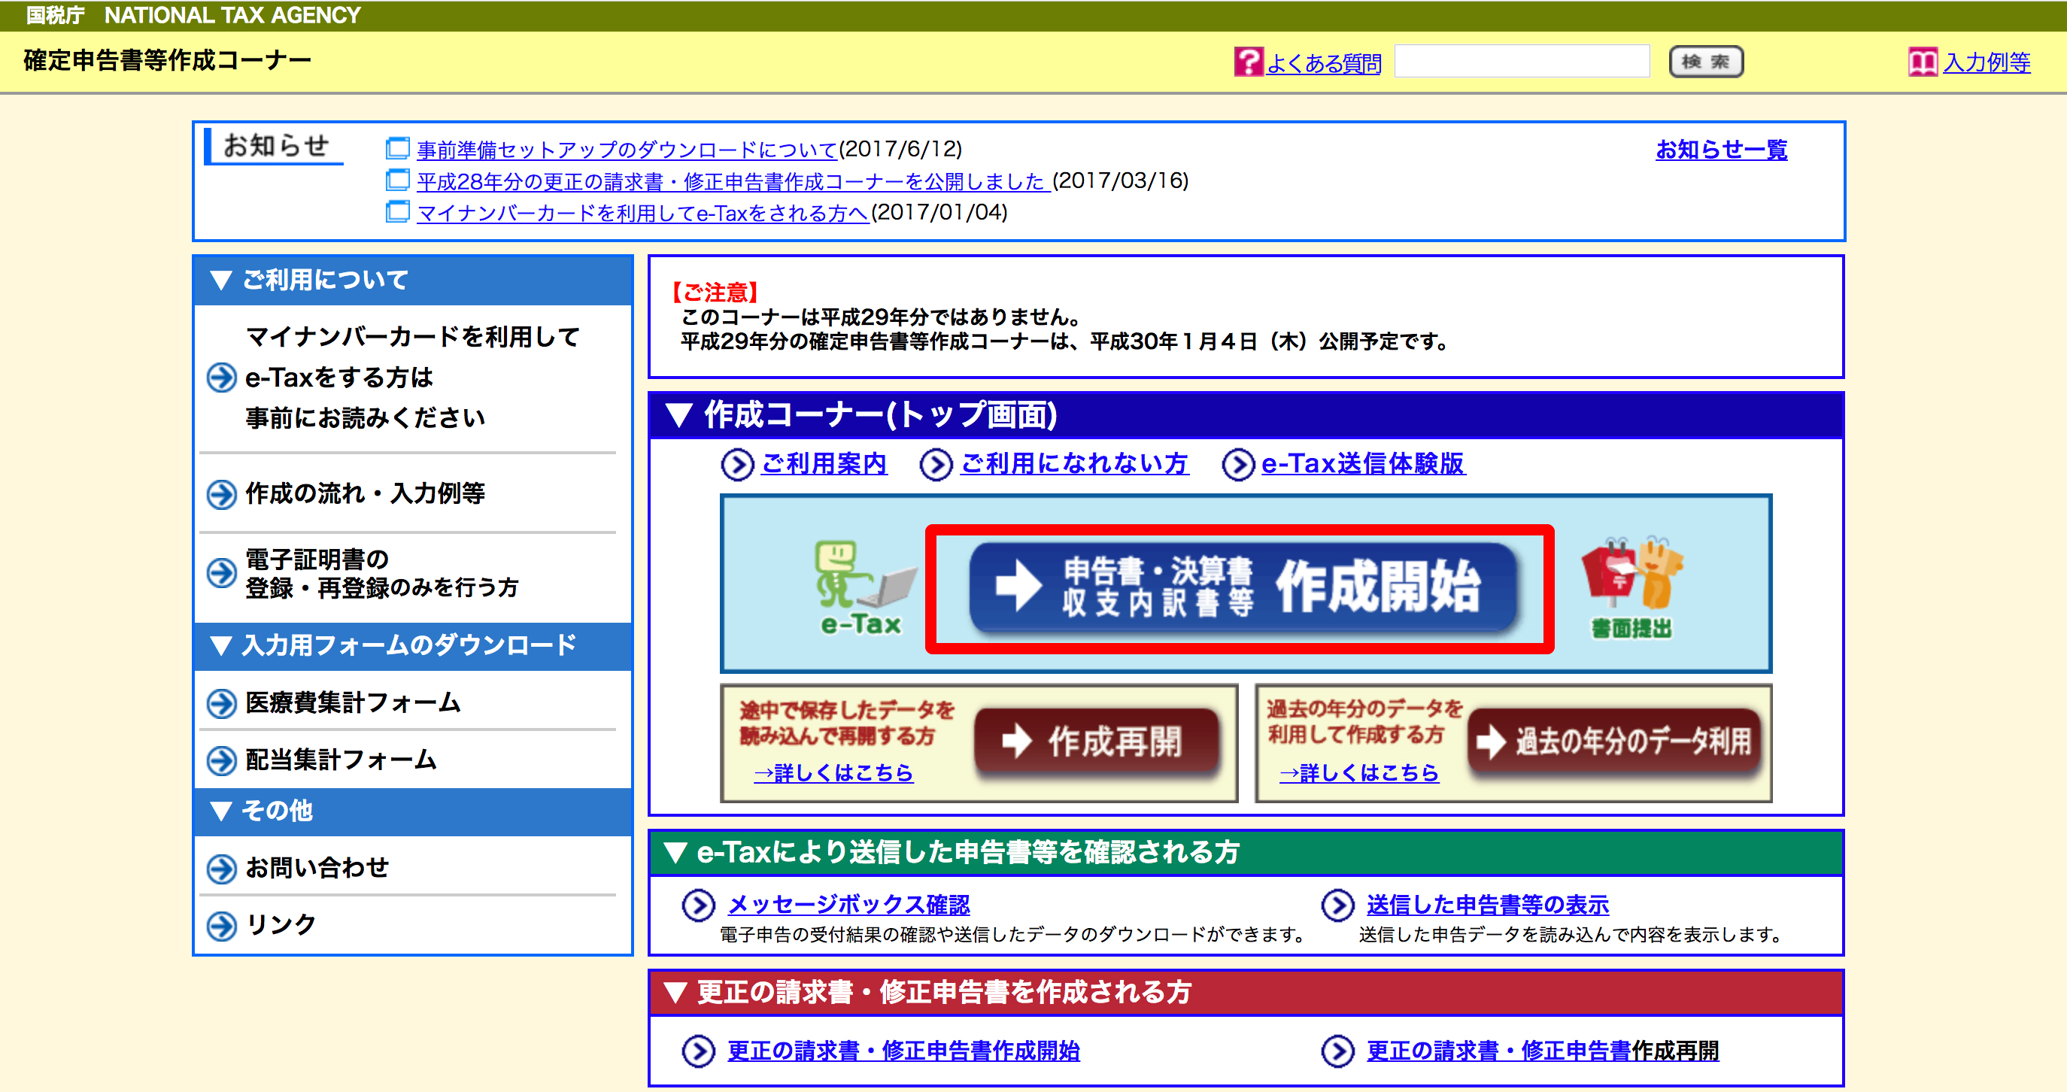The width and height of the screenshot is (2067, 1092).
Task: Open 送信した申告書等の表示 link
Action: [1488, 905]
